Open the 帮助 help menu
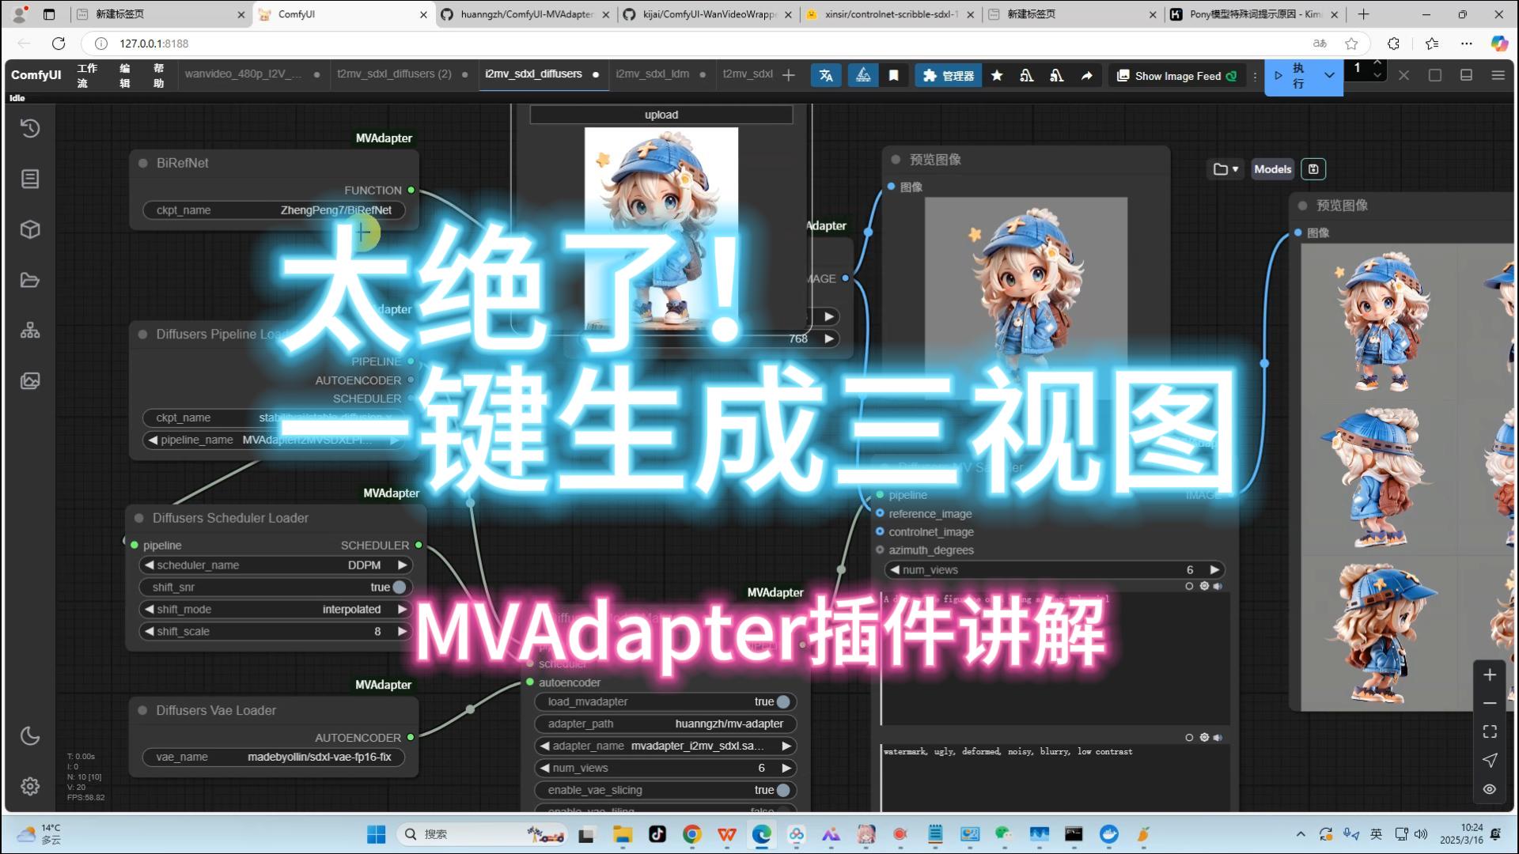The height and width of the screenshot is (854, 1519). coord(159,75)
